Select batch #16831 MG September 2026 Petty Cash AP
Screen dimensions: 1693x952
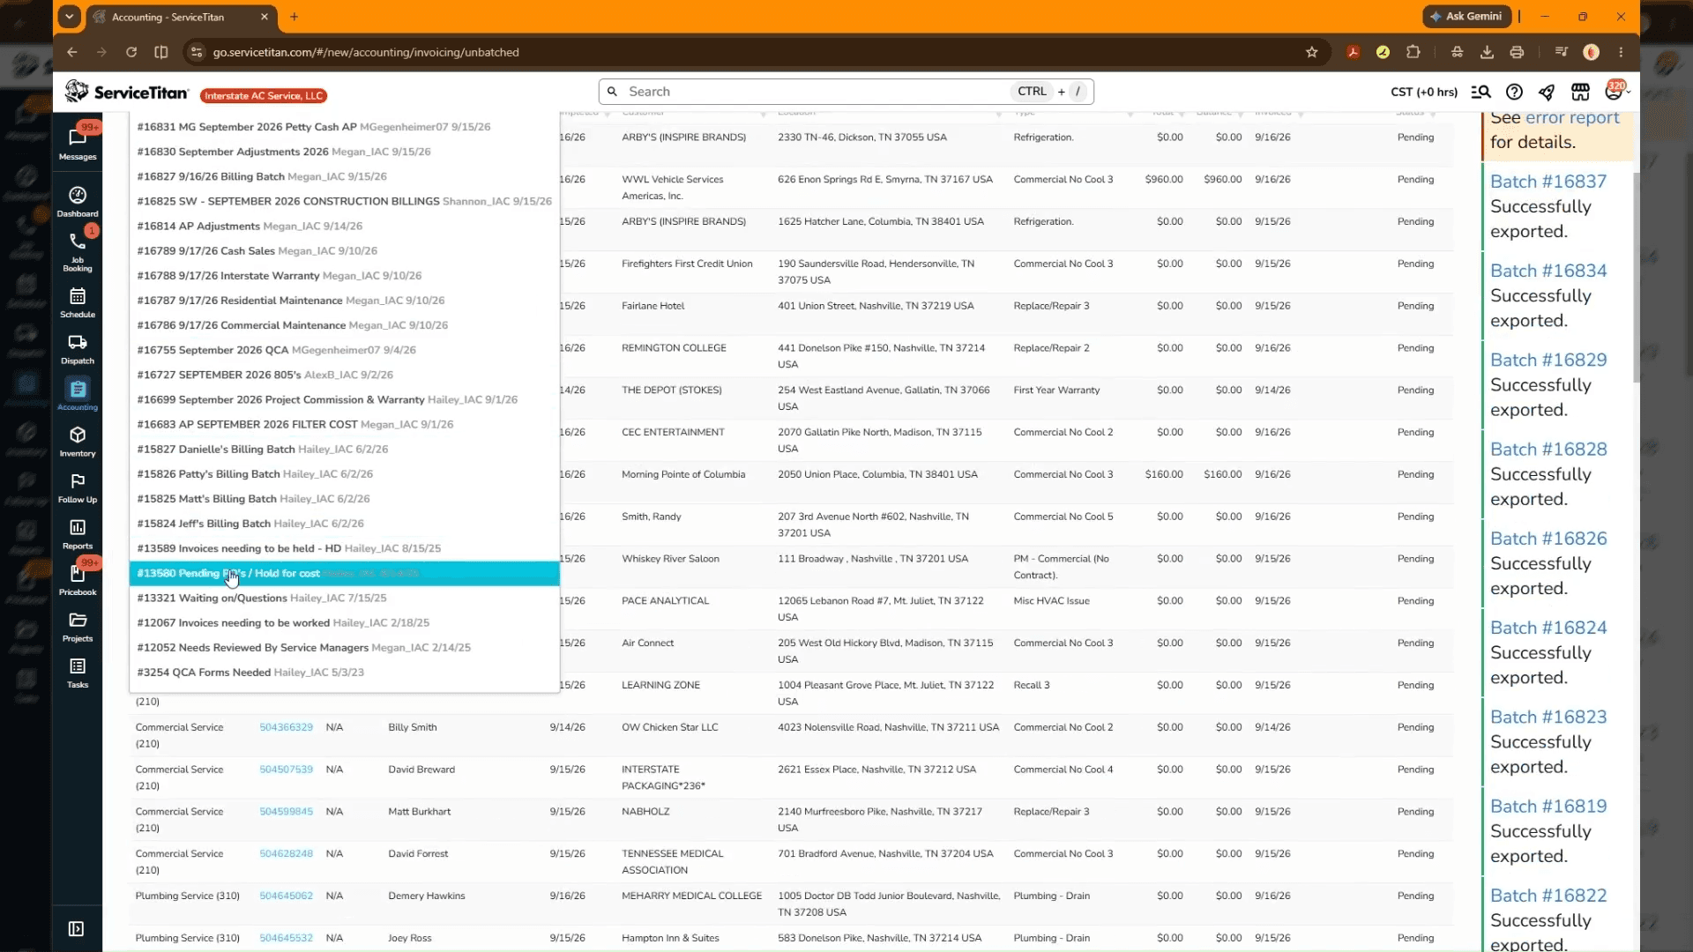coord(344,127)
